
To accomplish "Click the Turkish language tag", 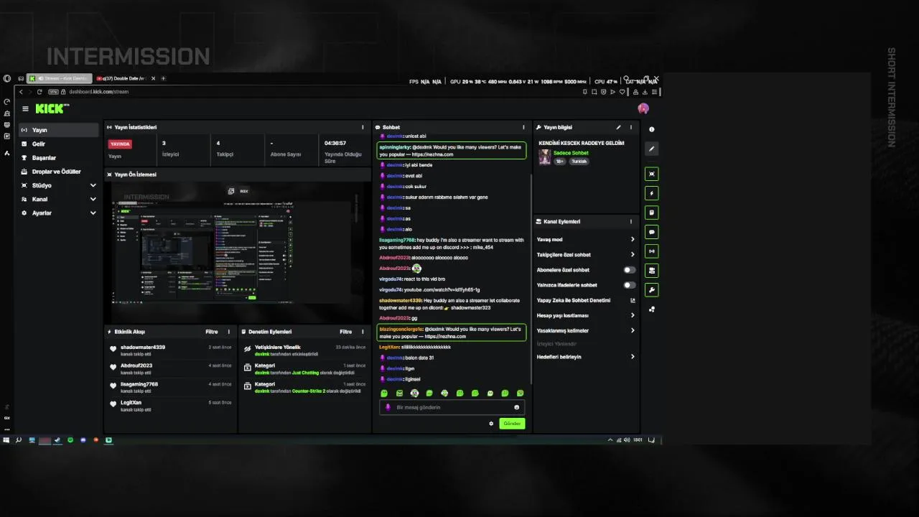I will (579, 162).
